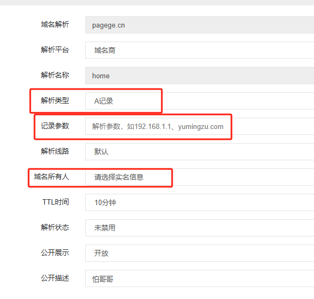
Task: Change the TTL时间 dropdown from 10分钟
Action: pyautogui.click(x=200, y=202)
